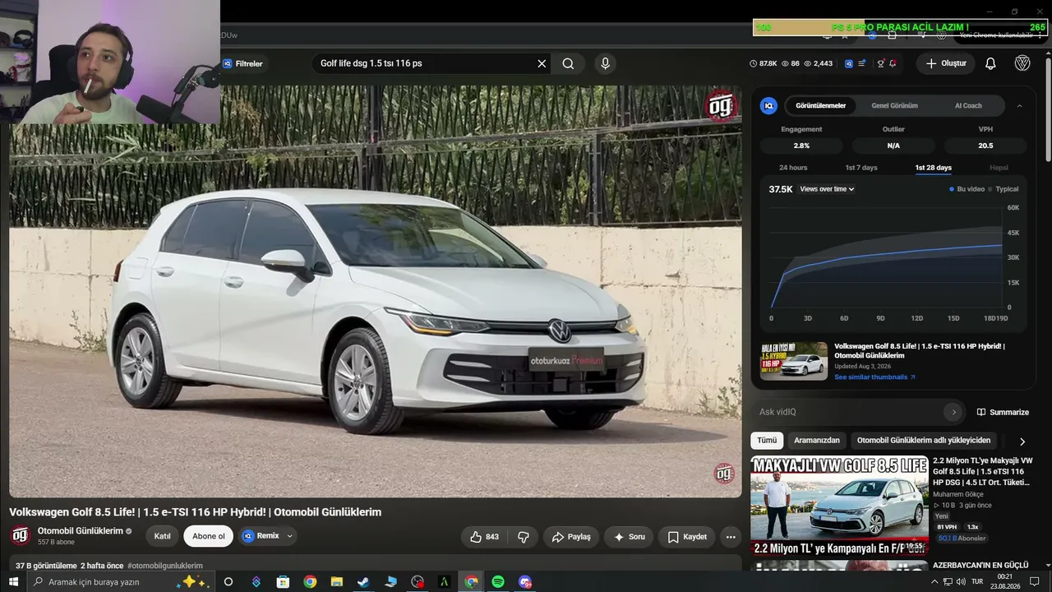Viewport: 1052px width, 592px height.
Task: Click the Oluştur create button
Action: (x=946, y=63)
